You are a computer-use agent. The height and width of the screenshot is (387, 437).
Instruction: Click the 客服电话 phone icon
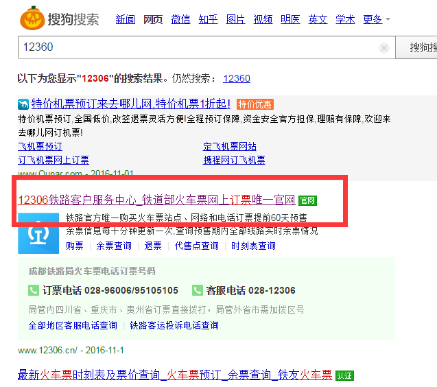[198, 290]
